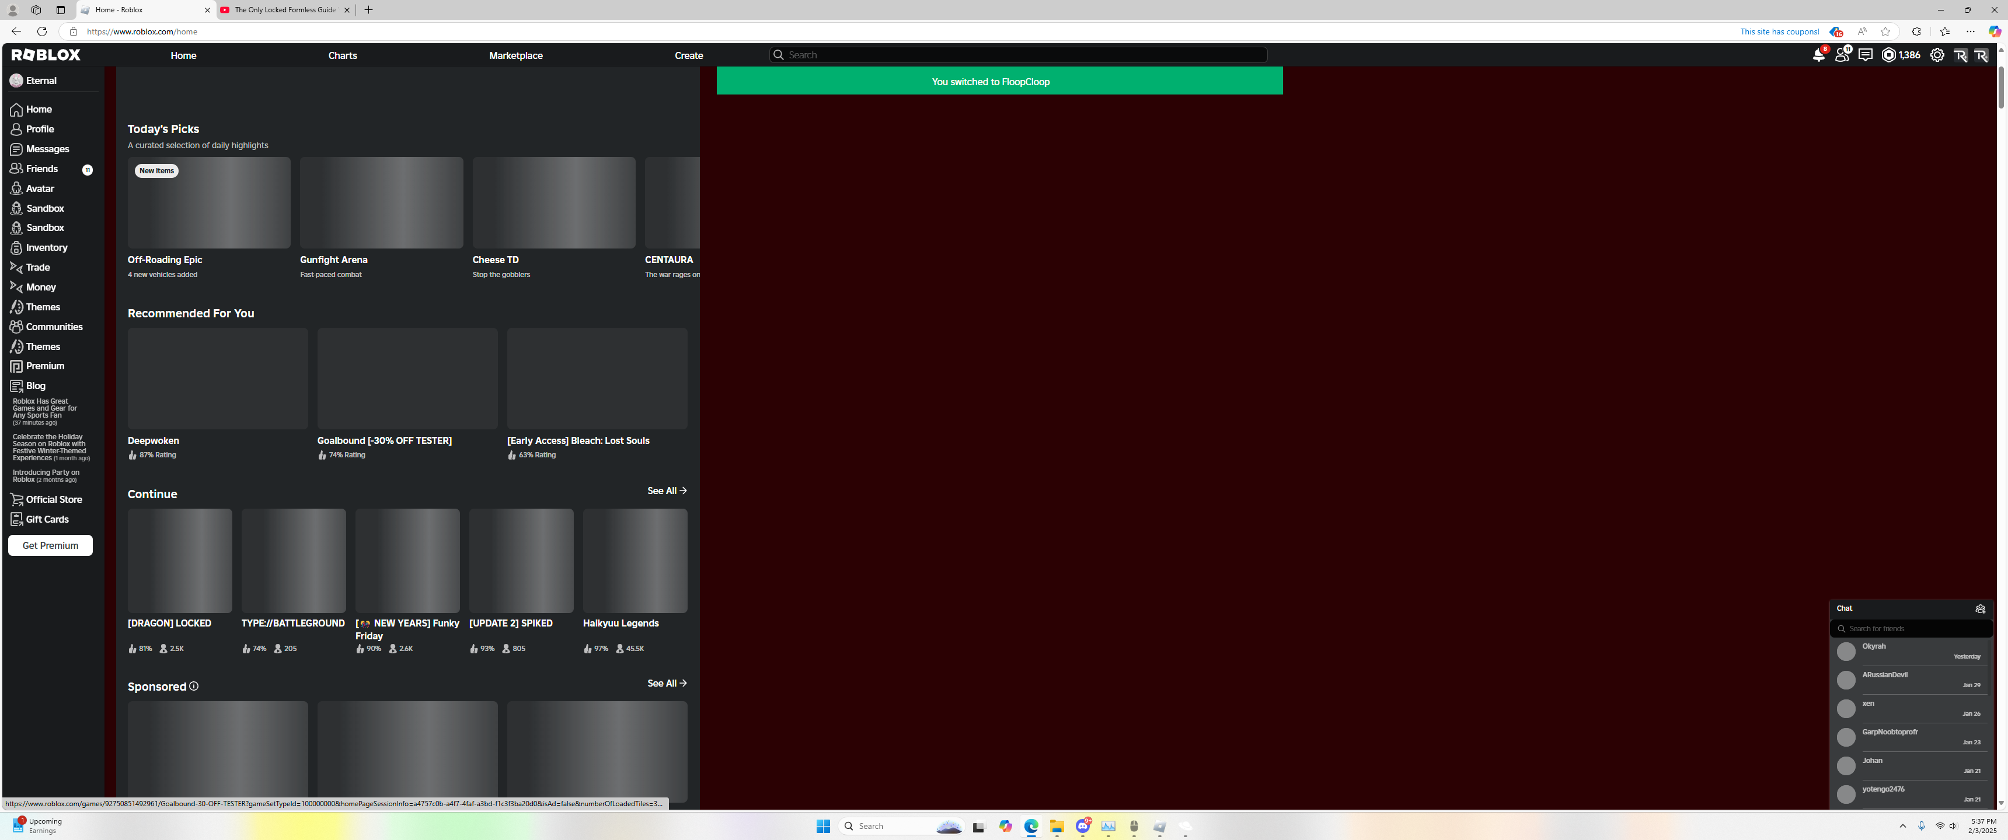The height and width of the screenshot is (840, 2008).
Task: Open the [DRAGON] LOCKED game title
Action: tap(169, 624)
